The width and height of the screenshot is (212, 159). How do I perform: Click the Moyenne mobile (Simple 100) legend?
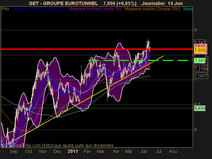click(152, 9)
